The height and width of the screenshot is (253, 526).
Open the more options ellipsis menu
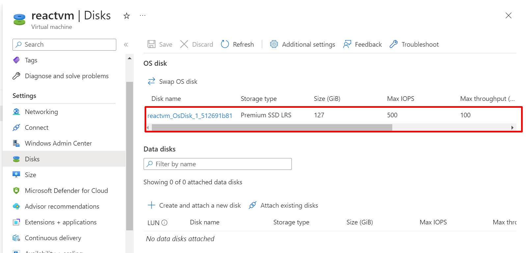coord(142,16)
